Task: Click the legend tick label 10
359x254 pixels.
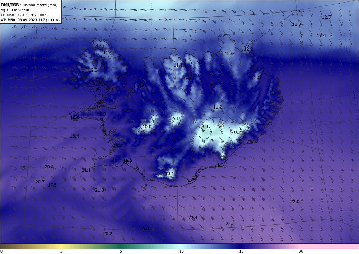Action: [181, 251]
